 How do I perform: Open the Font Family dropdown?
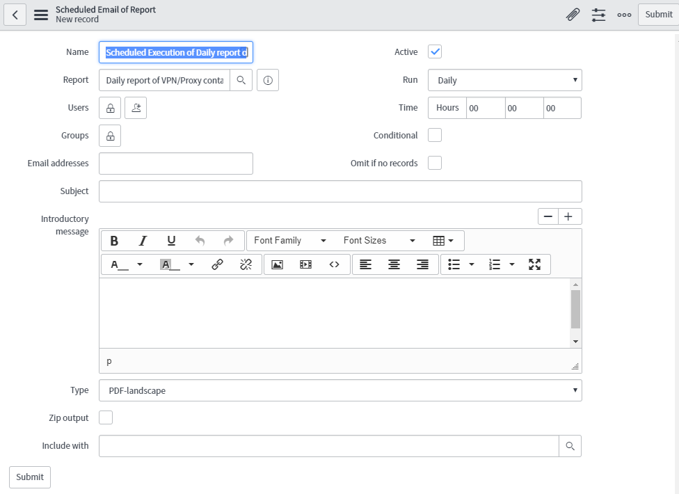289,240
